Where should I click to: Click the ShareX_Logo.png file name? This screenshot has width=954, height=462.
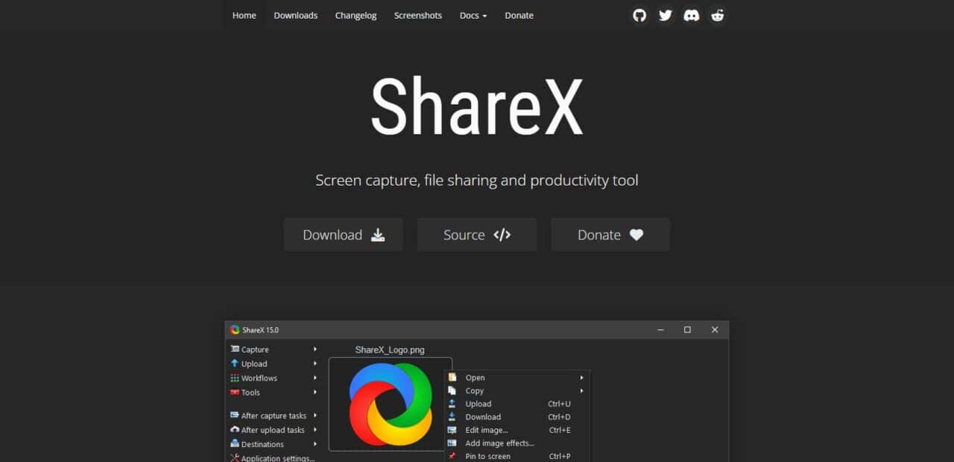click(390, 349)
